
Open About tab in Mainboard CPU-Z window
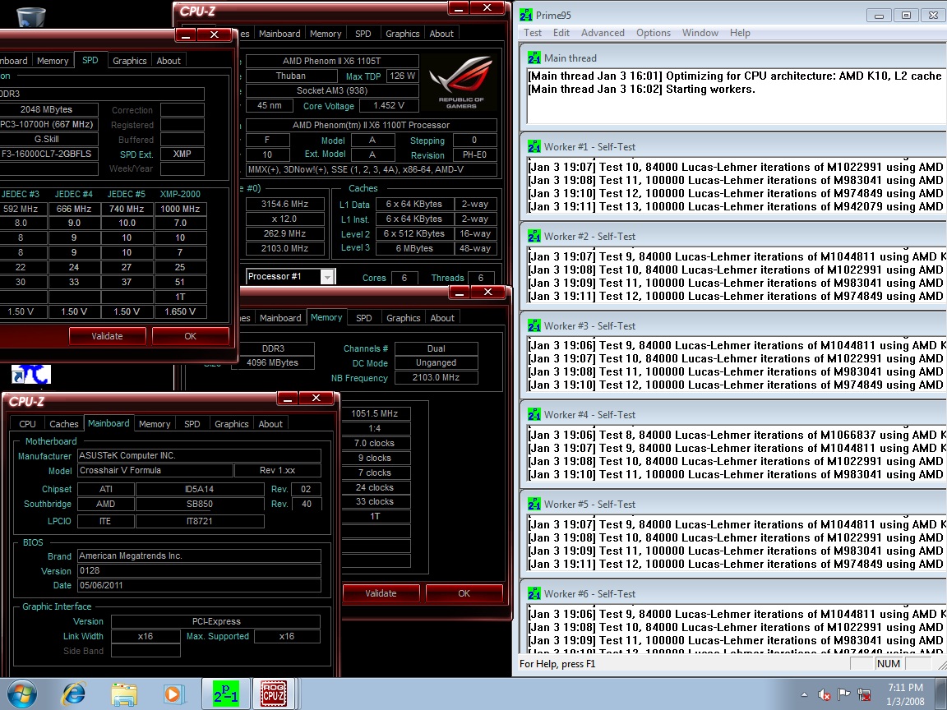coord(270,424)
